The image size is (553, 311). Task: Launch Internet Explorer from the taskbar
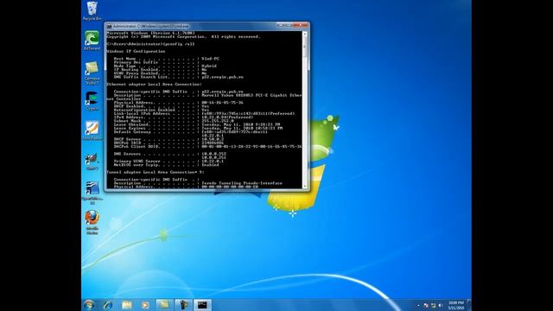pyautogui.click(x=108, y=305)
